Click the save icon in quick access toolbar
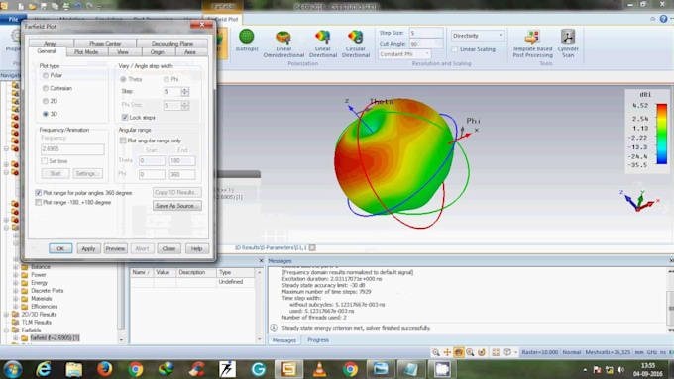This screenshot has width=674, height=379. point(43,6)
